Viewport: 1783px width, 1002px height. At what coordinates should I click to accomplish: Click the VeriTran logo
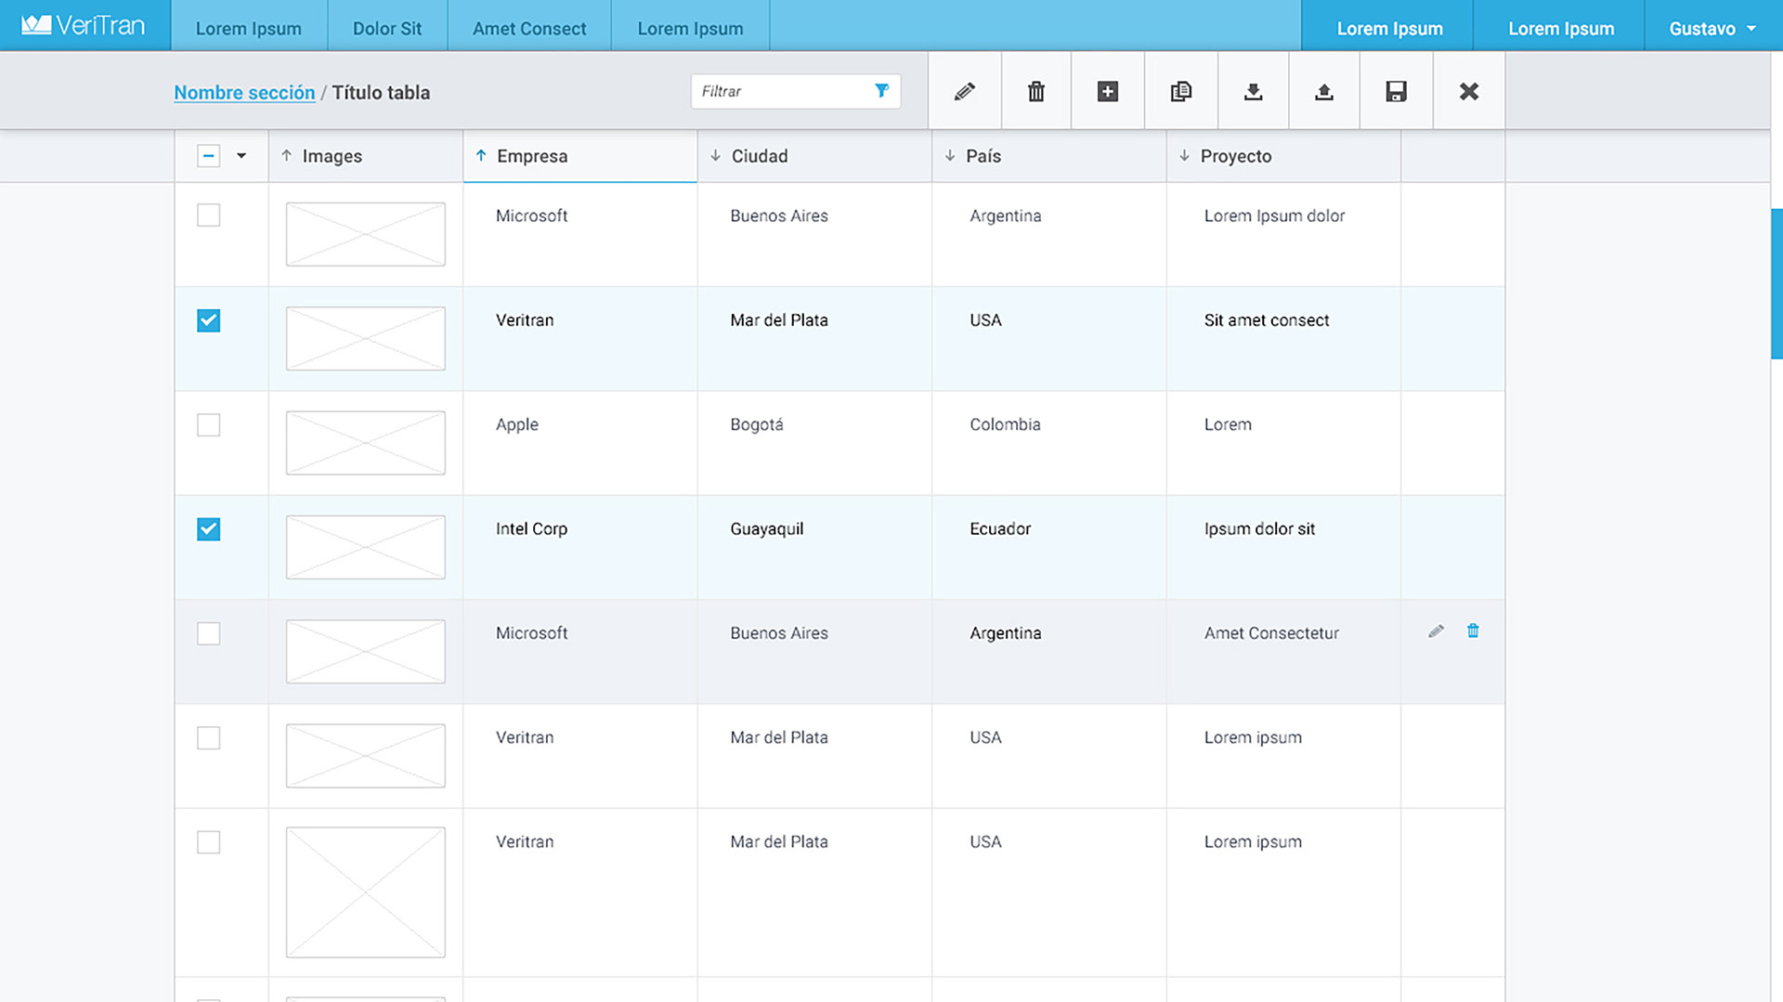[84, 25]
